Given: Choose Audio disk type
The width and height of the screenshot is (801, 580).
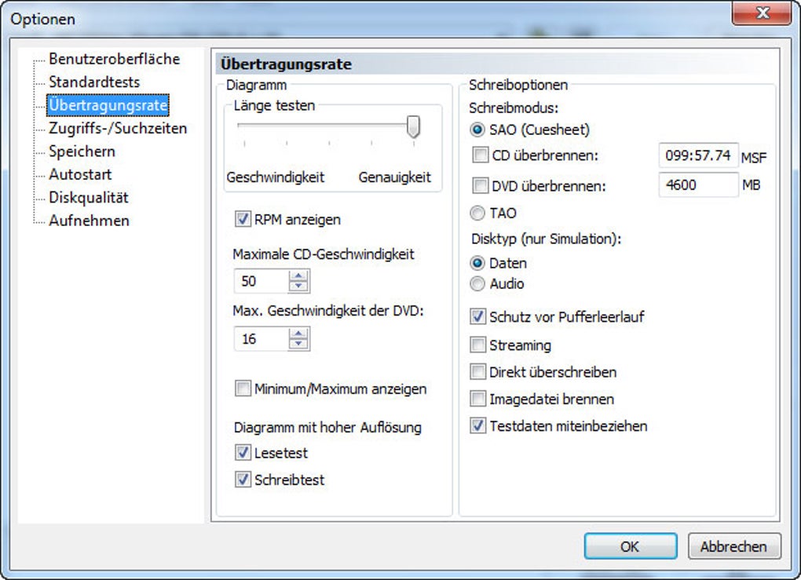Looking at the screenshot, I should click(477, 283).
